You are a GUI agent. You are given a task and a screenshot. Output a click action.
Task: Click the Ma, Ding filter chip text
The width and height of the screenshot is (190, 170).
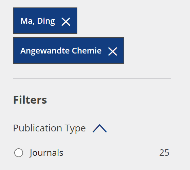pos(38,21)
